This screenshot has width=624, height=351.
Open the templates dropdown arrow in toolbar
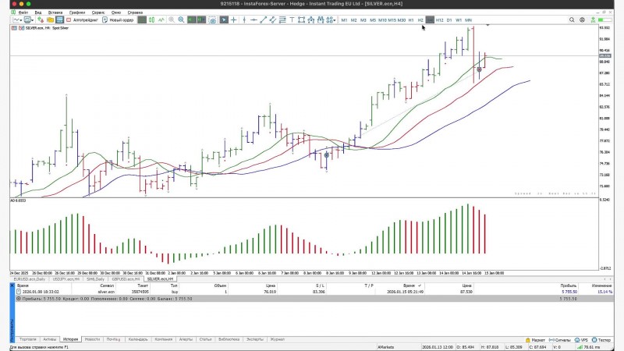coord(32,20)
